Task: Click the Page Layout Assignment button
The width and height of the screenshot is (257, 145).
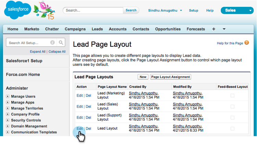Action: (x=170, y=77)
